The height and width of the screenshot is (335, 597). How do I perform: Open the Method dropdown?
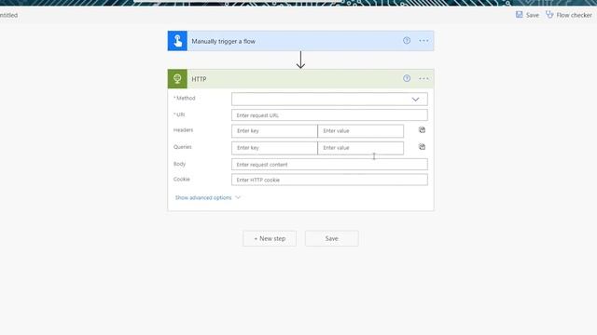[x=329, y=100]
